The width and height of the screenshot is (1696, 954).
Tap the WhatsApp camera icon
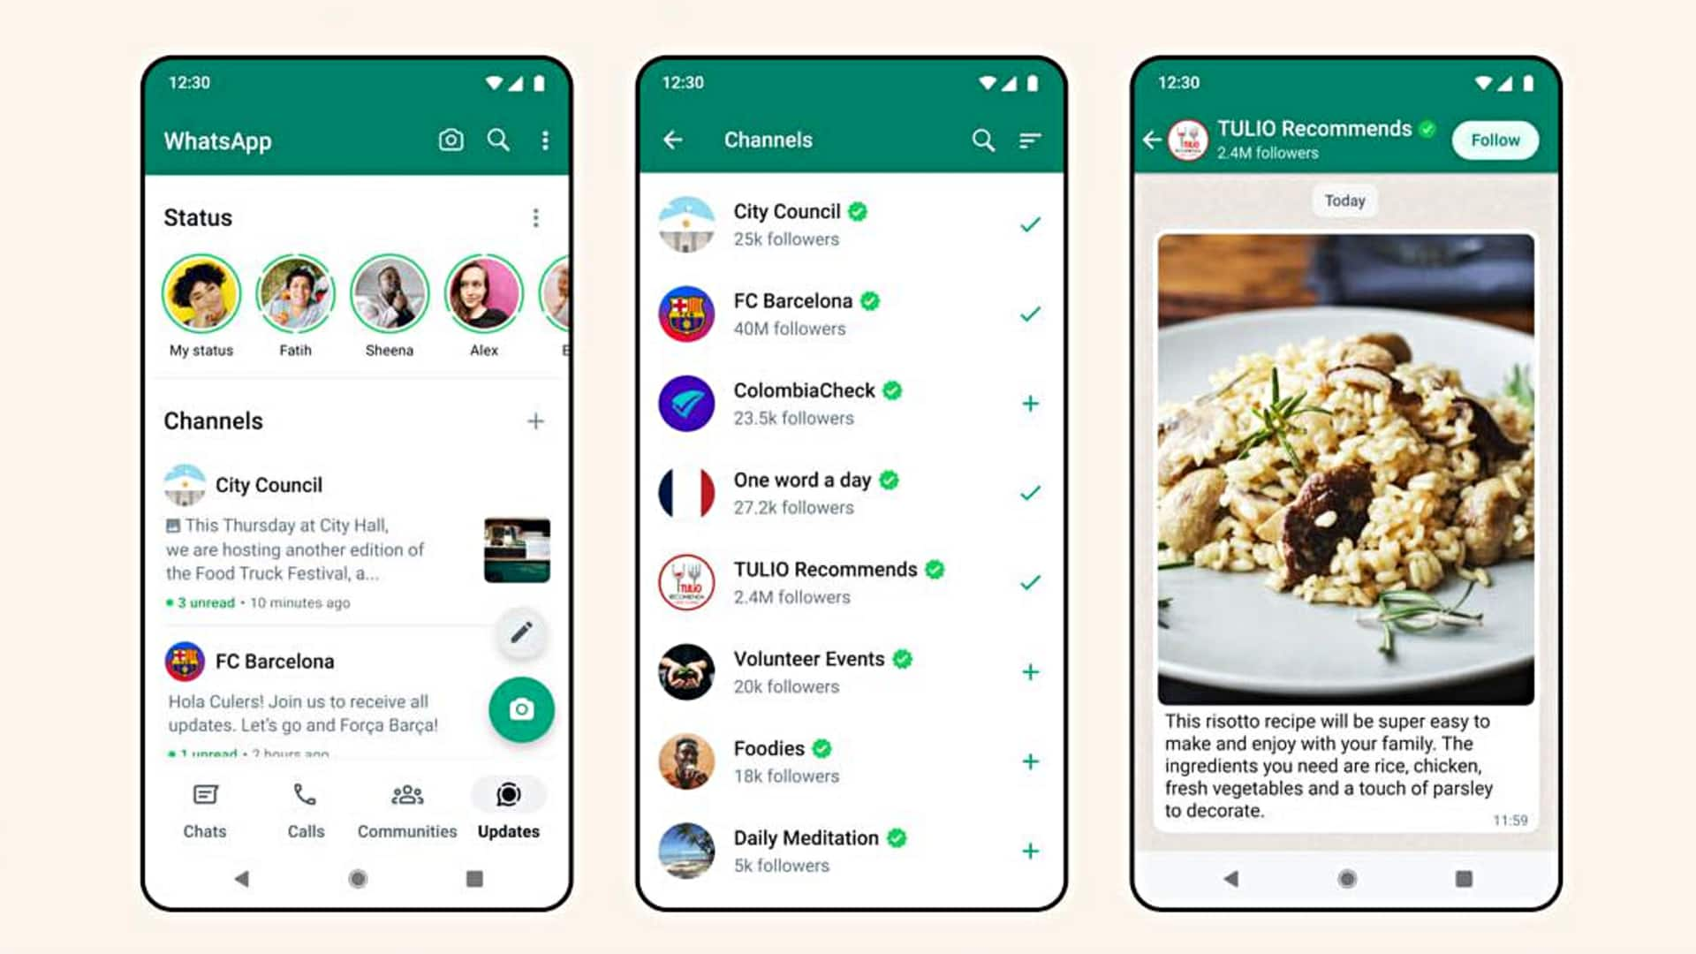click(452, 140)
